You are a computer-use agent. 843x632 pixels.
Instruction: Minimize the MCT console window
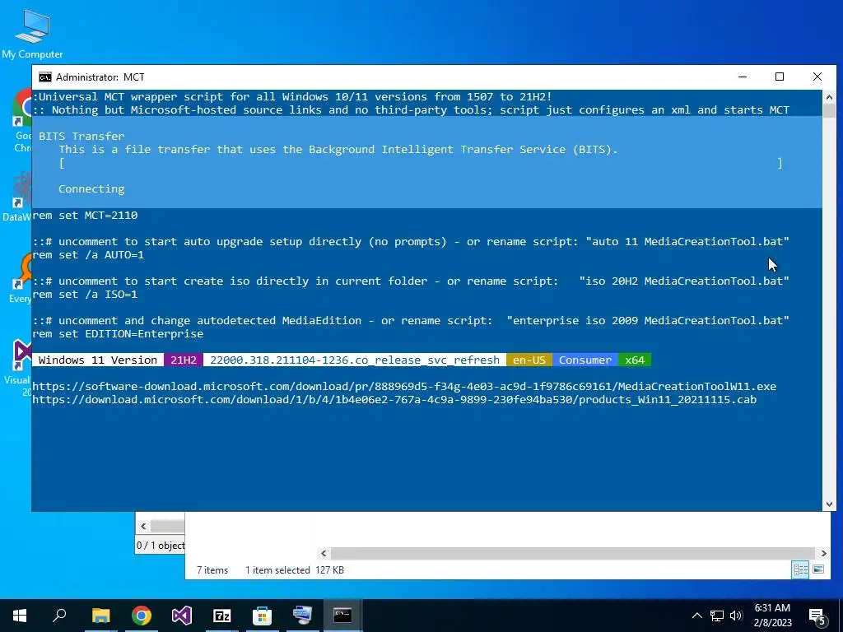click(x=743, y=77)
